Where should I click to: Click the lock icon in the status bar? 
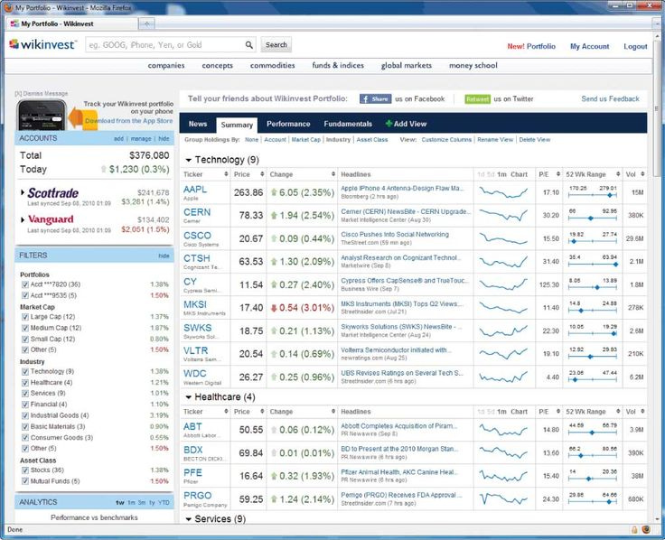(x=634, y=529)
